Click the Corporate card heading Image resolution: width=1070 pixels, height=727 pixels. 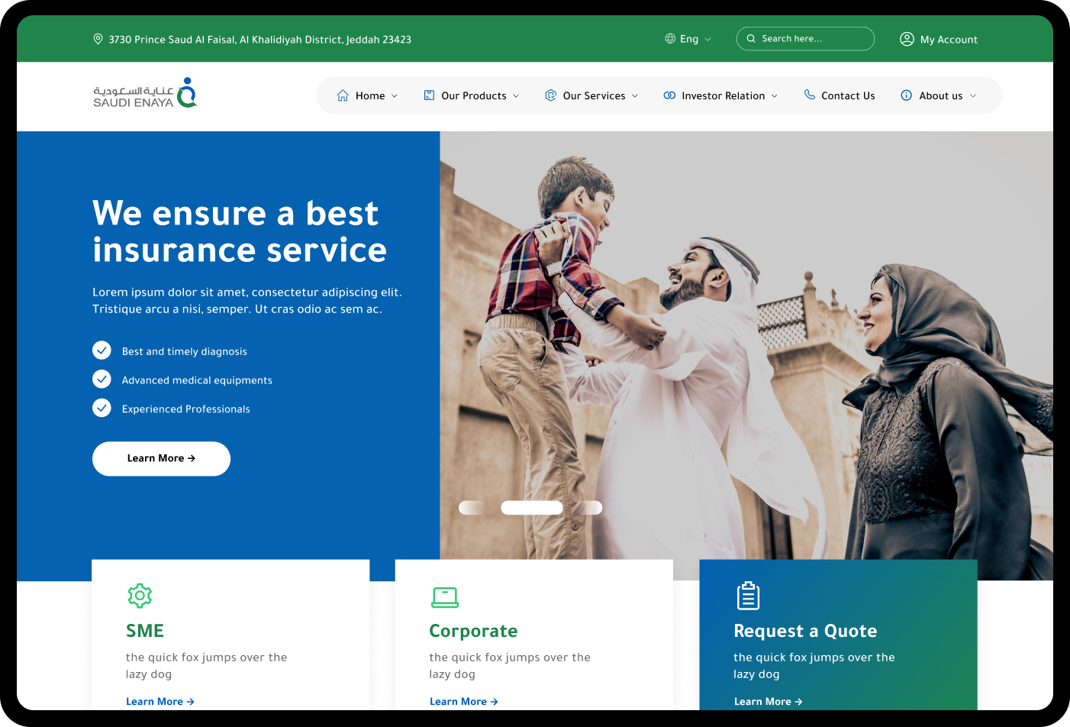[473, 631]
